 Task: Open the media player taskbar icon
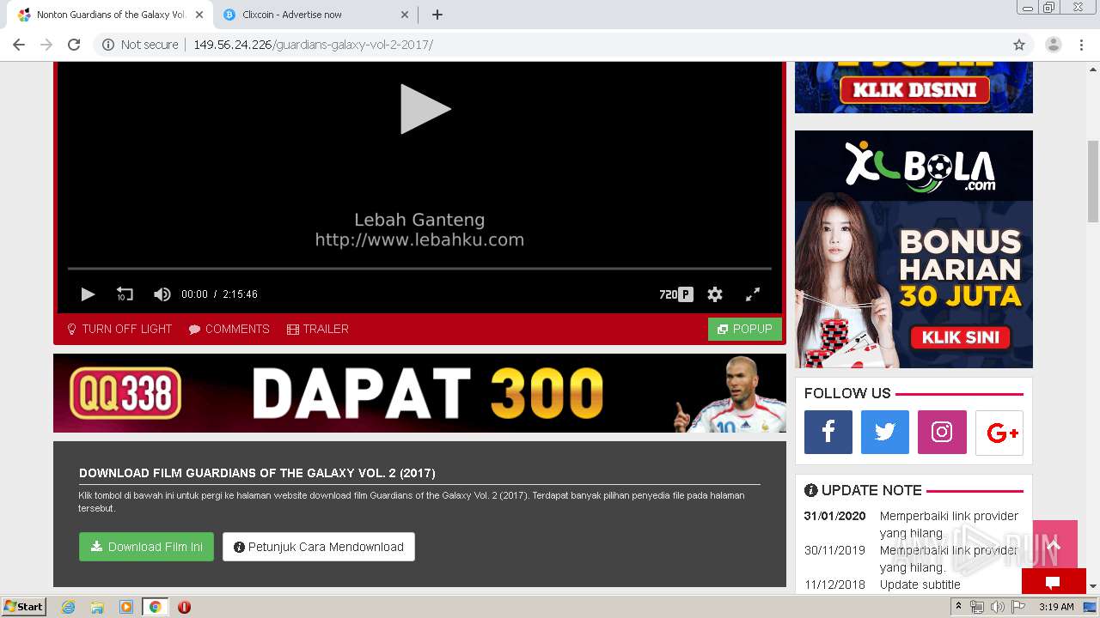tap(126, 607)
